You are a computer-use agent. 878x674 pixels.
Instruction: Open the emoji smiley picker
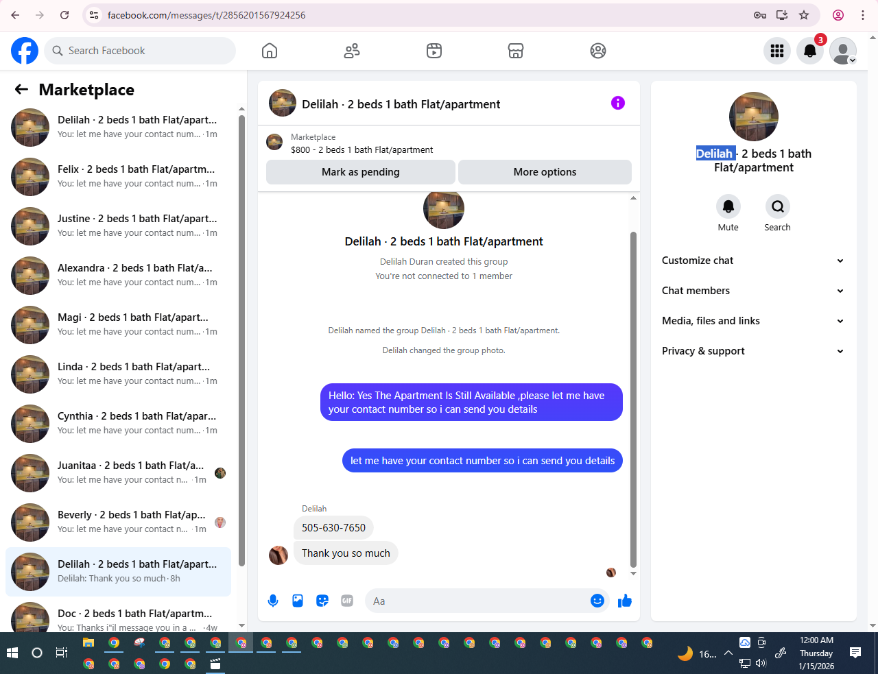(597, 601)
